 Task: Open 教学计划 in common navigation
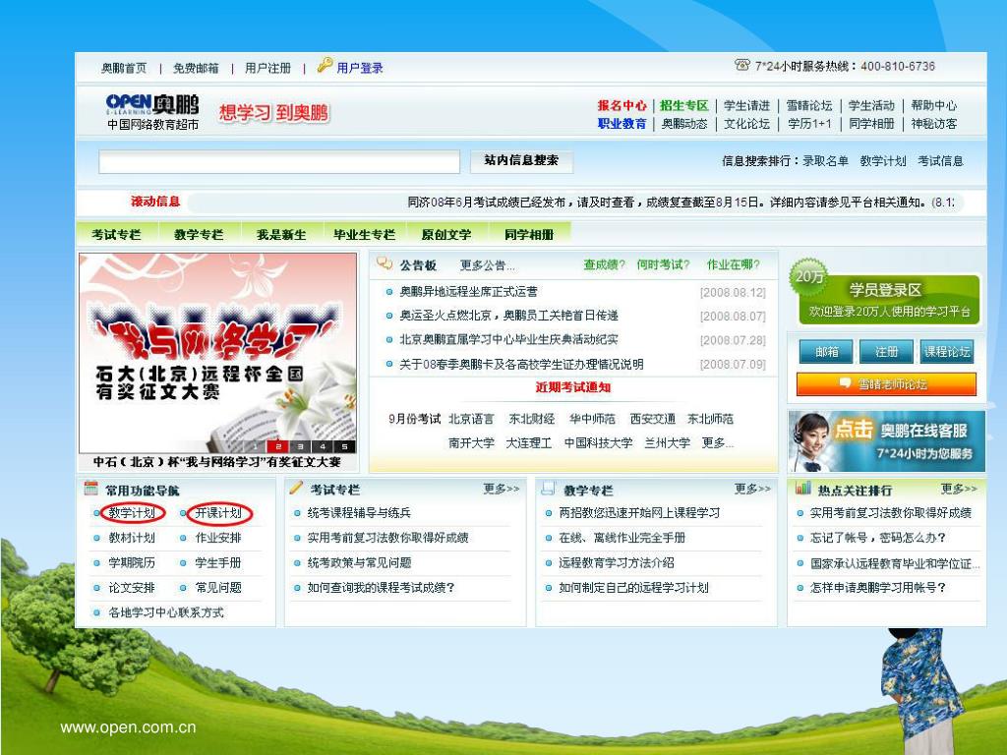132,512
